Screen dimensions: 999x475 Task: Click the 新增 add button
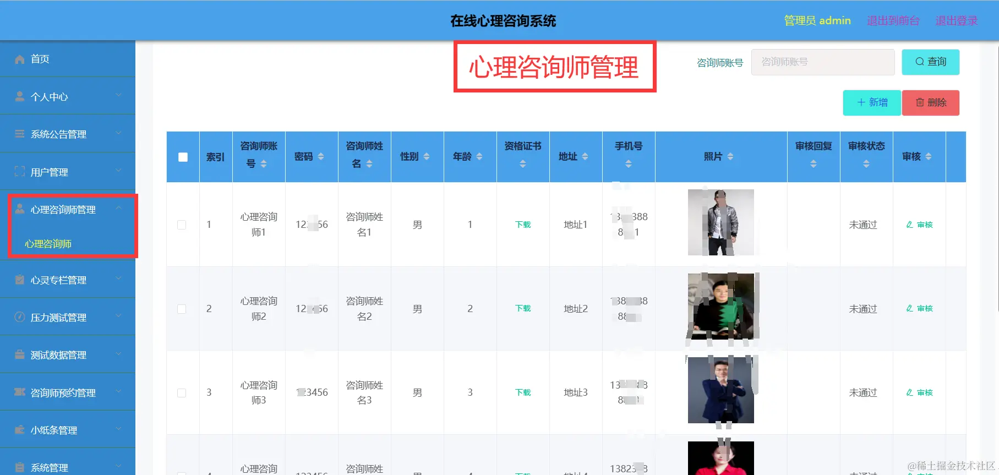tap(872, 102)
